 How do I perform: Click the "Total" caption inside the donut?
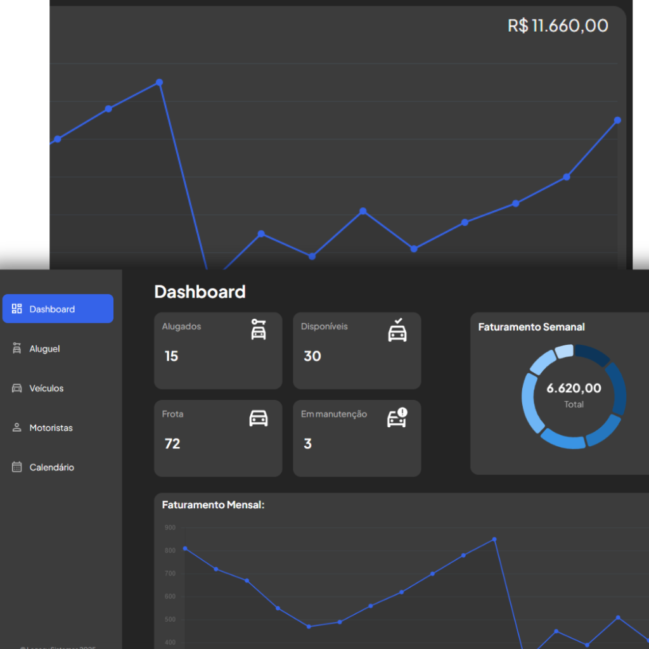point(574,404)
